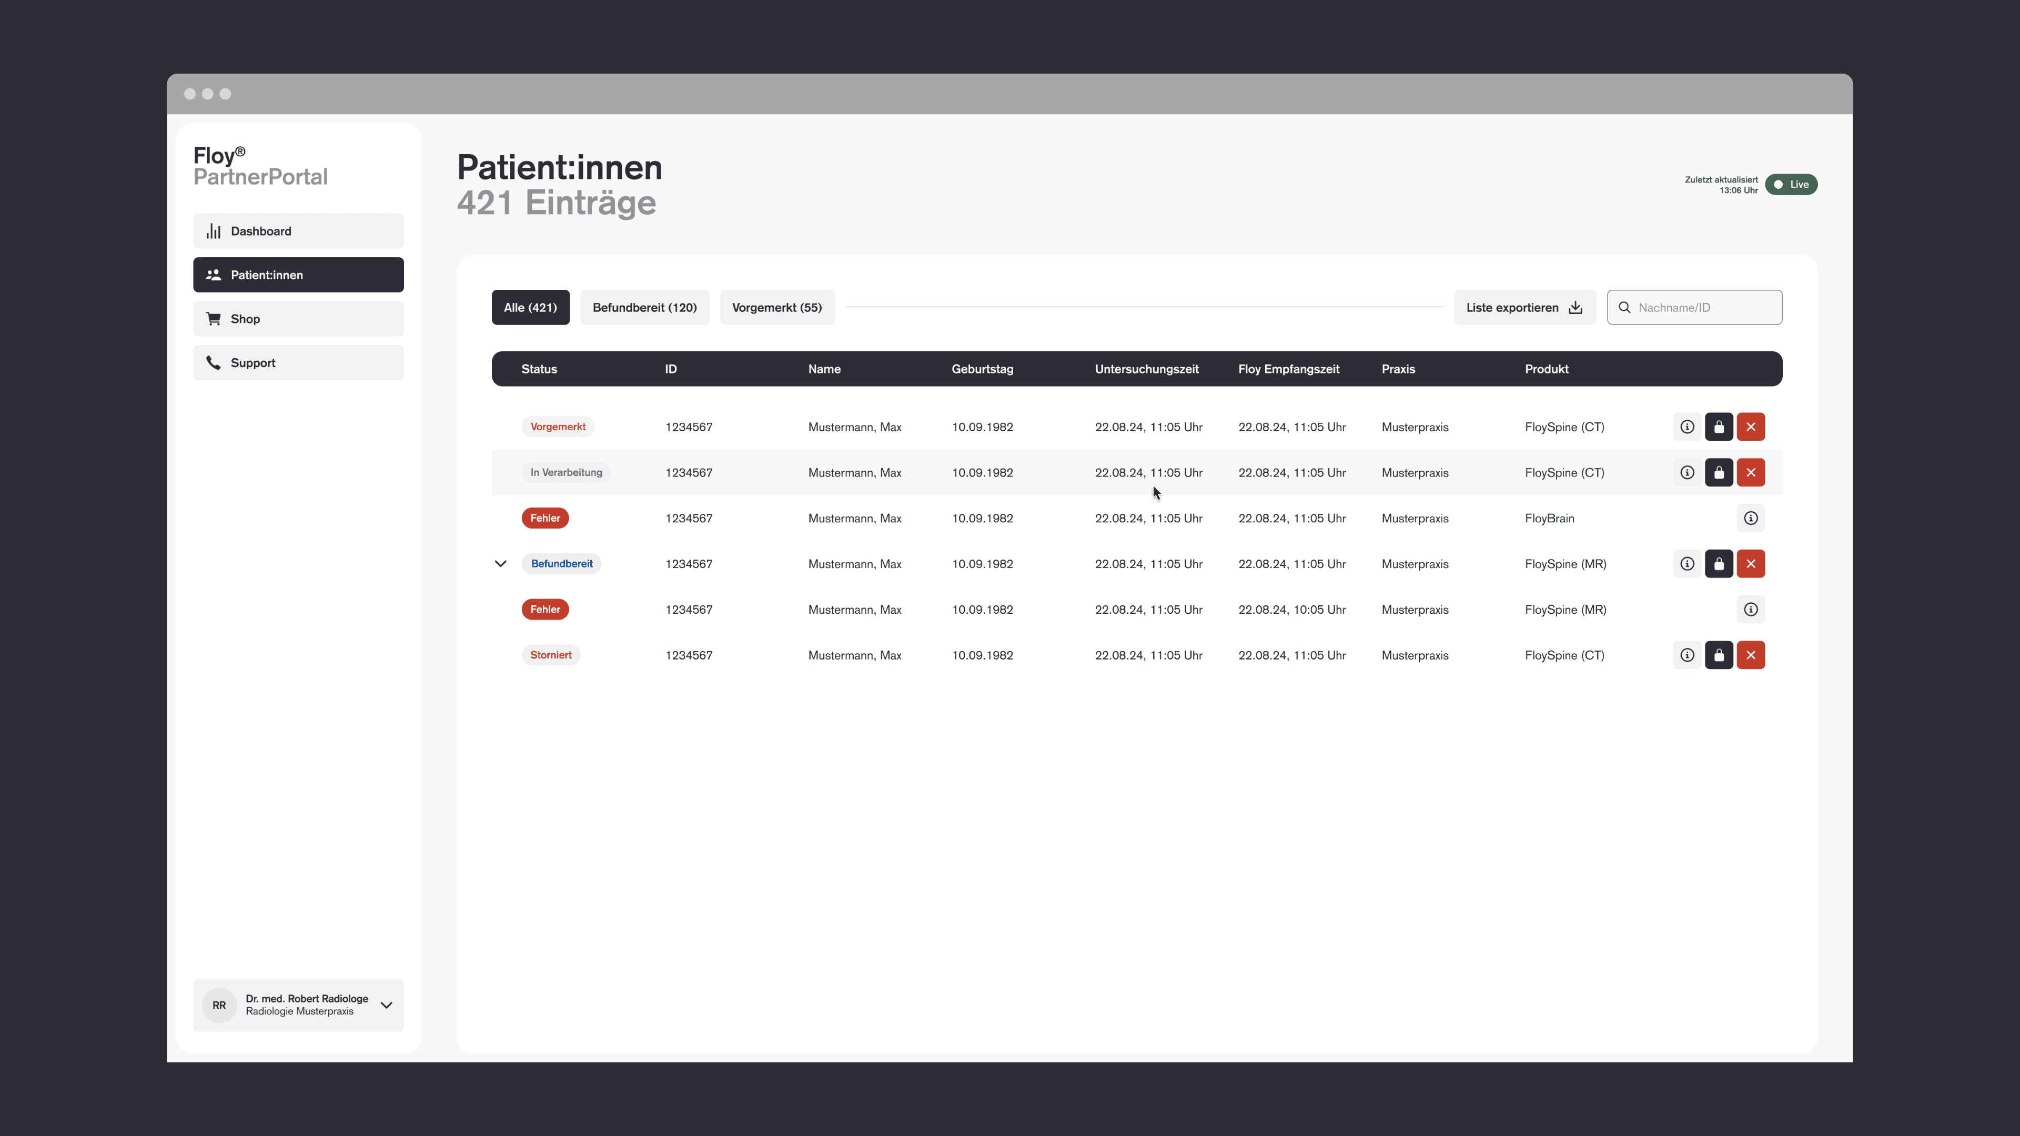Screen dimensions: 2020x1136
Task: Click red delete X in Befundbereit row
Action: [x=1750, y=564]
